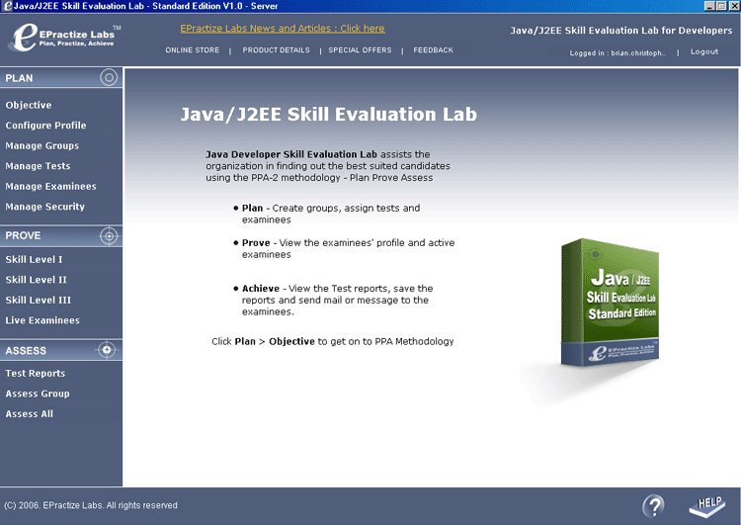This screenshot has width=741, height=525.
Task: Open Test Reports under ASSESS
Action: pyautogui.click(x=36, y=373)
